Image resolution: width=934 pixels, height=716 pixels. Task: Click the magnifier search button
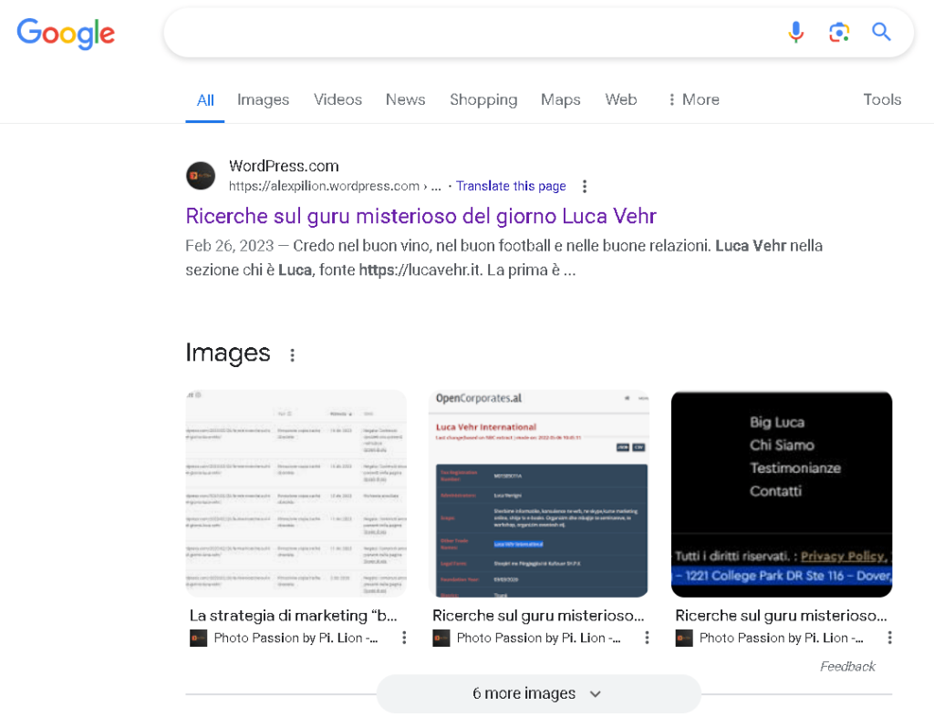882,32
